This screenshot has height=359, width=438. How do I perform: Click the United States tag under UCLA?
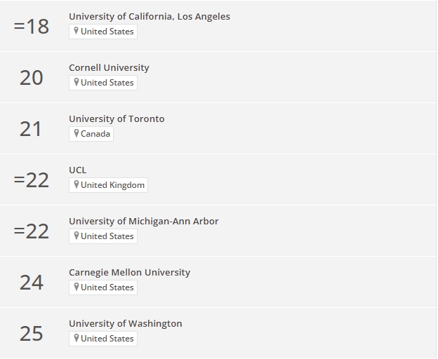tap(103, 32)
